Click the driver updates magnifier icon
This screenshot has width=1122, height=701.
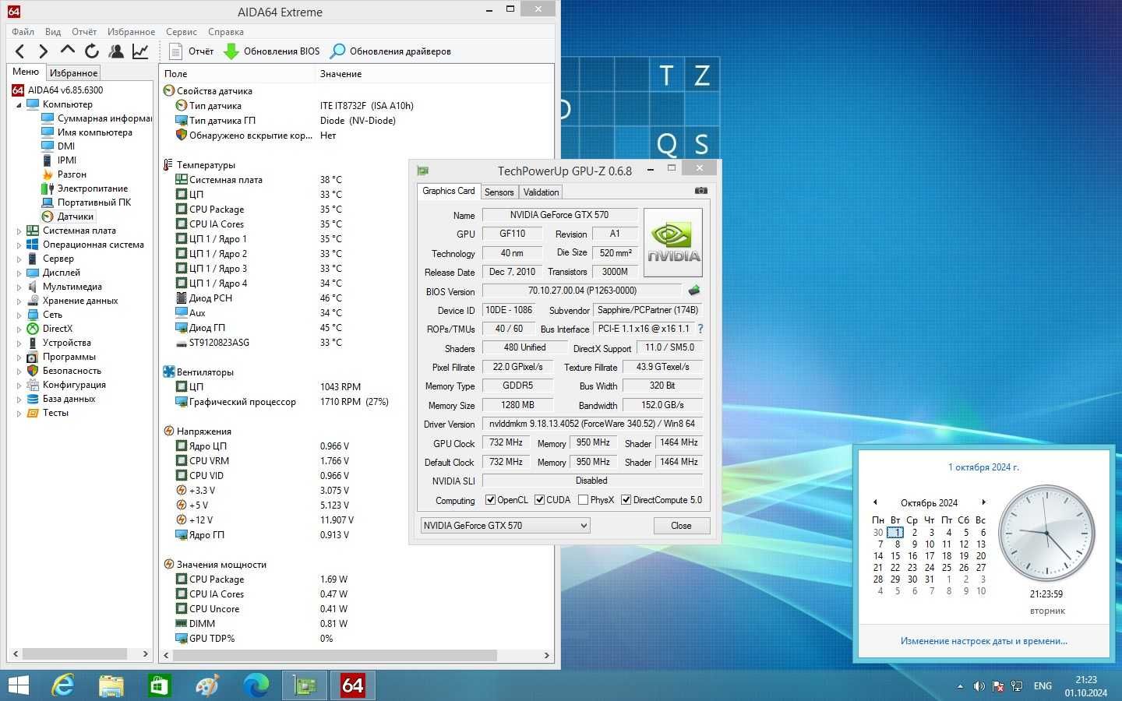click(337, 51)
